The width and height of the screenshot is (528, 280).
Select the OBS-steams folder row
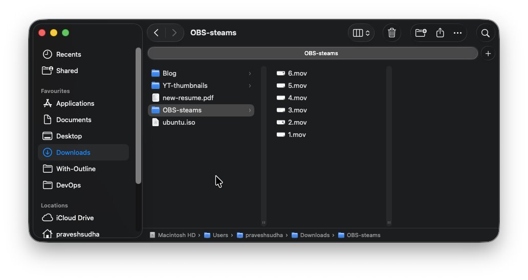click(x=201, y=110)
